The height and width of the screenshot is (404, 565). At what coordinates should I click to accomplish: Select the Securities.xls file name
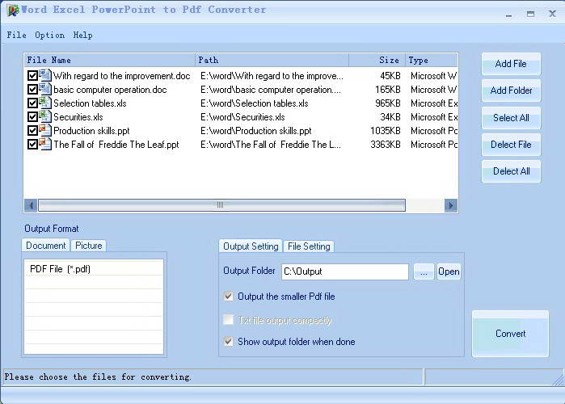click(x=78, y=117)
